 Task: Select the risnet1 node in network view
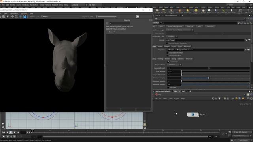(x=193, y=114)
